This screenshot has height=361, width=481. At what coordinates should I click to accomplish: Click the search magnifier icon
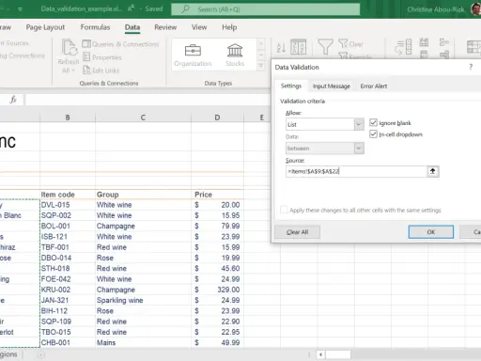pyautogui.click(x=186, y=8)
